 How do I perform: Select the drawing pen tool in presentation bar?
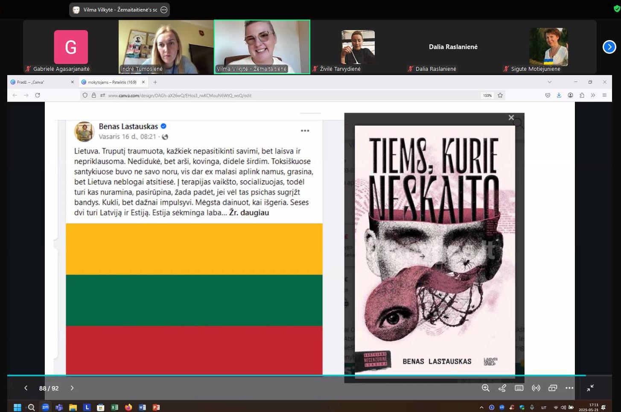[x=502, y=388]
